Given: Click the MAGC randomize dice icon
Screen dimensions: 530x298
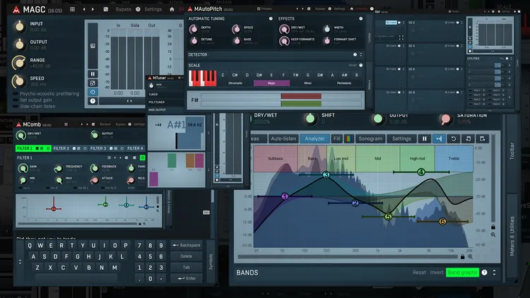Looking at the screenshot, I should tap(106, 9).
